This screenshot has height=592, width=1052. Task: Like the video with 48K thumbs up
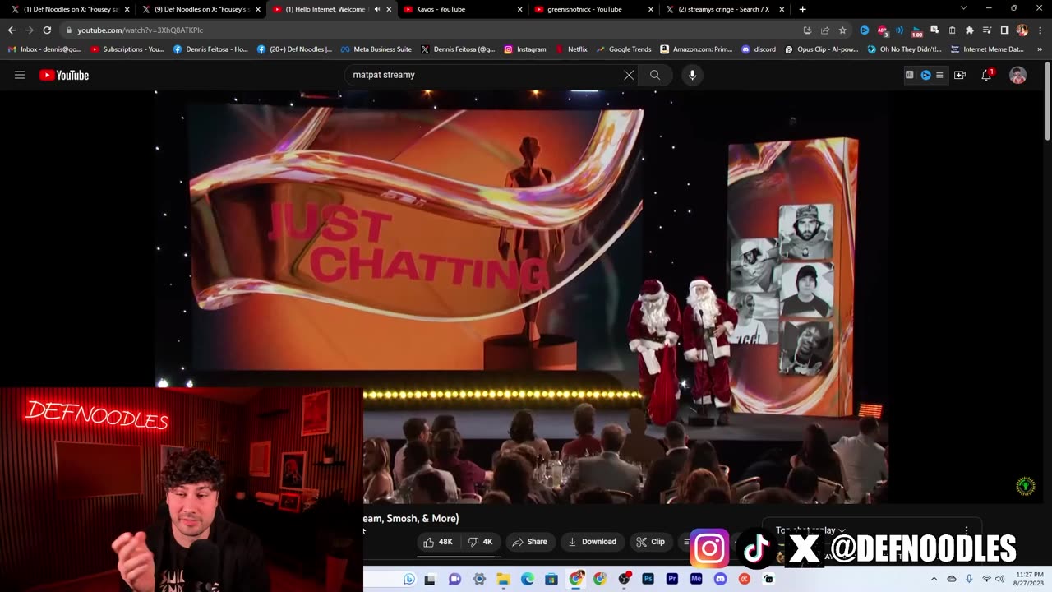tap(438, 542)
